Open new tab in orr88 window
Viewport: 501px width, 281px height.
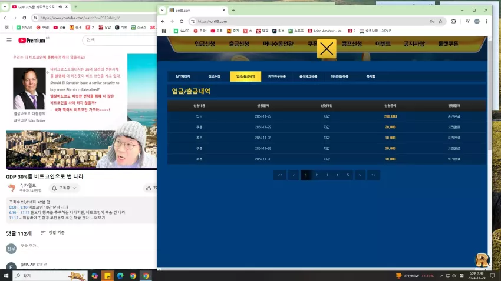pyautogui.click(x=233, y=10)
